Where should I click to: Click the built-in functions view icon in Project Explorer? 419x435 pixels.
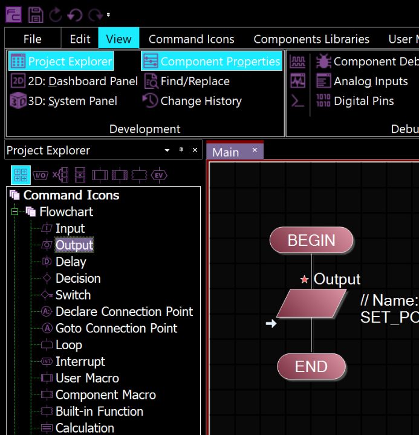pos(139,175)
